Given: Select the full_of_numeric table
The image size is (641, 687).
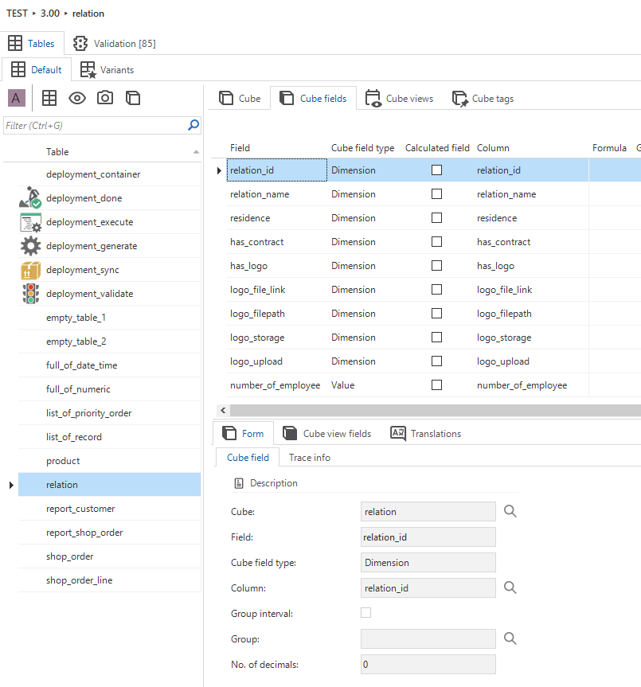Looking at the screenshot, I should coord(110,389).
